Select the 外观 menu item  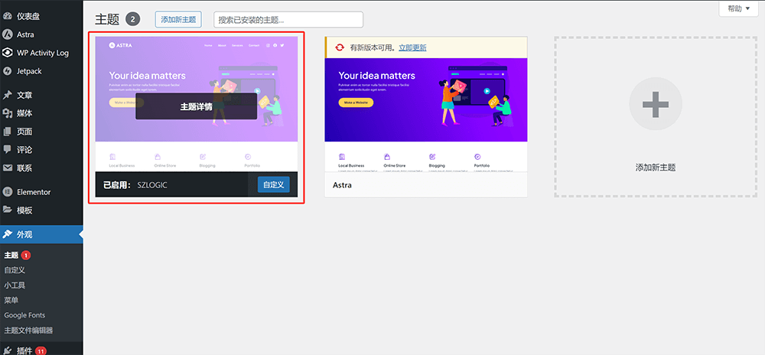point(41,234)
